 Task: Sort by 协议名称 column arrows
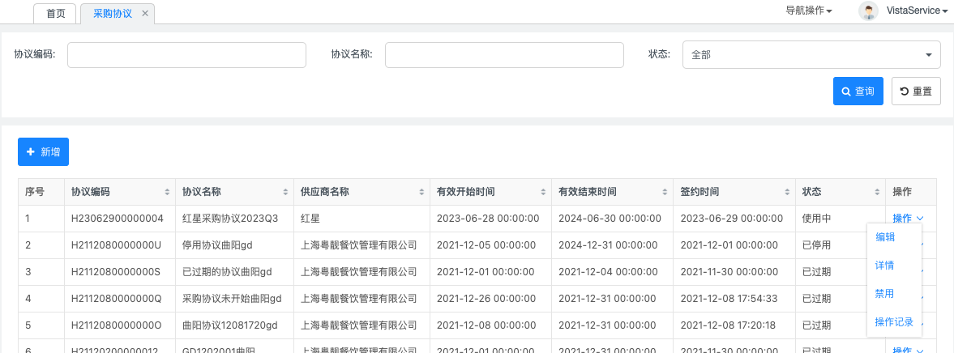tap(285, 192)
